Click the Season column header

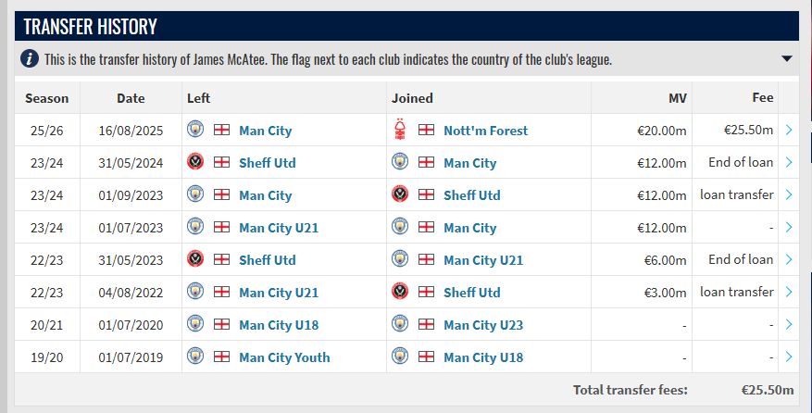pos(46,98)
